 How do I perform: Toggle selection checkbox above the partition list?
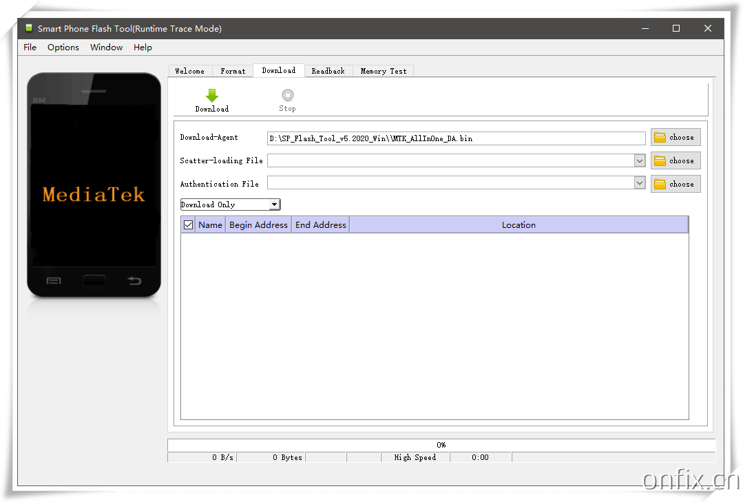tap(187, 224)
